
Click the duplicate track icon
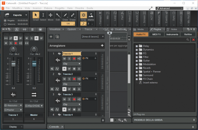57,37
